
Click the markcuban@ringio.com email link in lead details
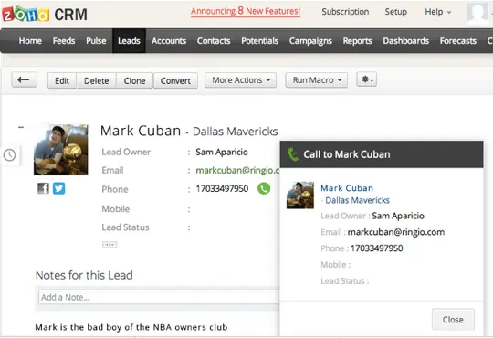pos(237,170)
